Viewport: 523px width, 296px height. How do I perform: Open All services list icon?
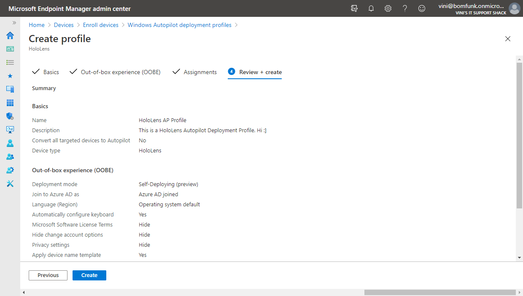[x=10, y=62]
